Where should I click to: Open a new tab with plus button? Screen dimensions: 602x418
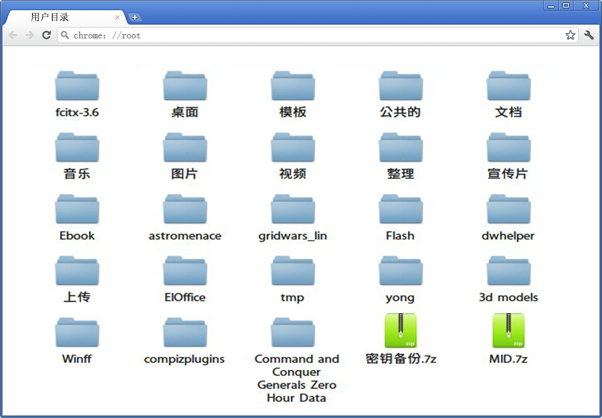135,17
